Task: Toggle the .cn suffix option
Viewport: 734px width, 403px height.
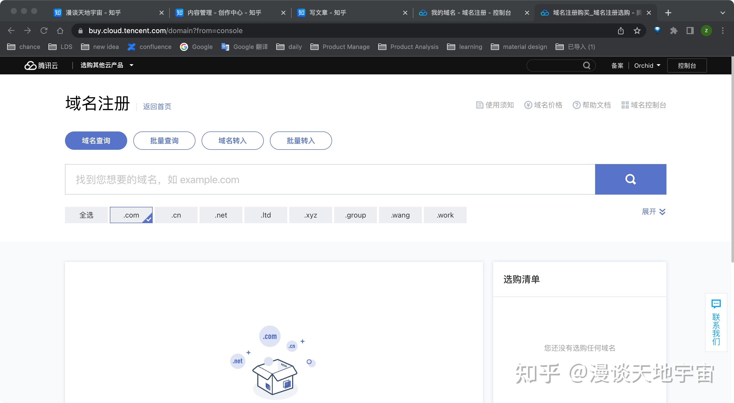Action: point(176,215)
